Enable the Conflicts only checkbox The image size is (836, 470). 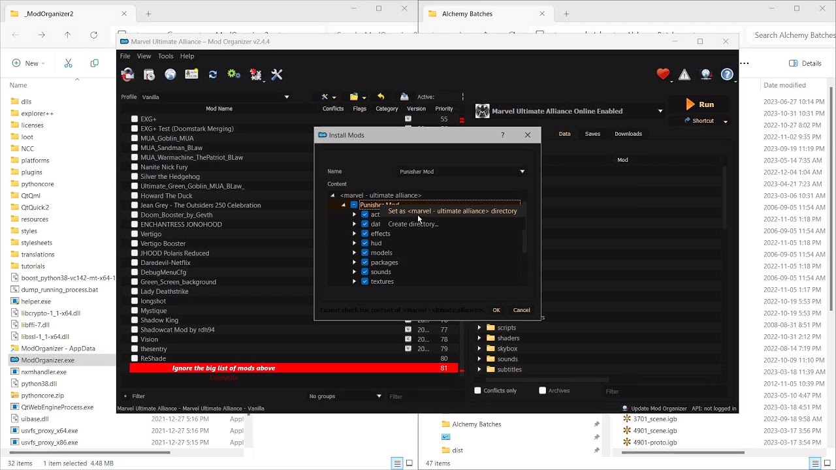477,390
